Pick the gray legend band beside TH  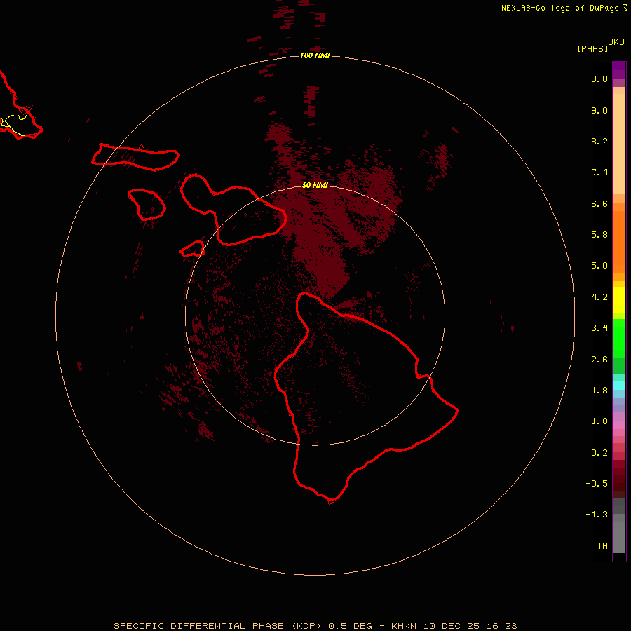click(619, 538)
